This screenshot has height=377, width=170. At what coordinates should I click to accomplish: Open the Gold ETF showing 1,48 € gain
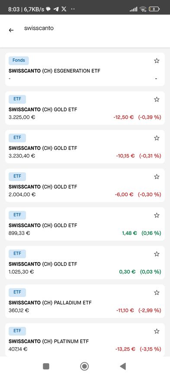coord(85,224)
